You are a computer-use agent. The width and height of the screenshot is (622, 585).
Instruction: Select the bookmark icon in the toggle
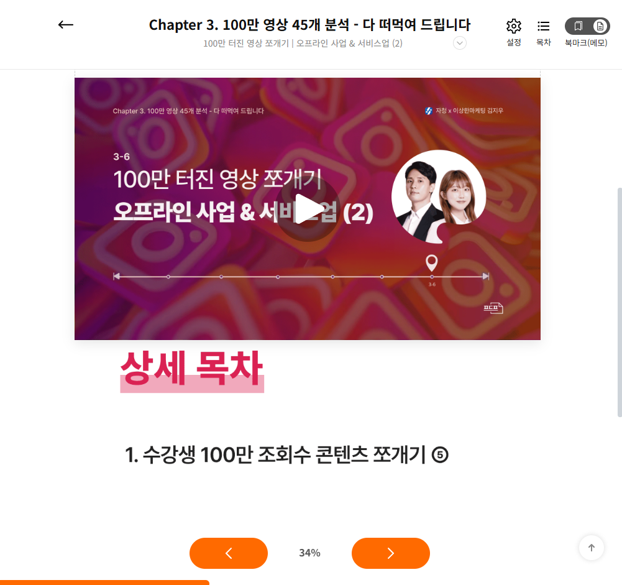click(x=579, y=26)
